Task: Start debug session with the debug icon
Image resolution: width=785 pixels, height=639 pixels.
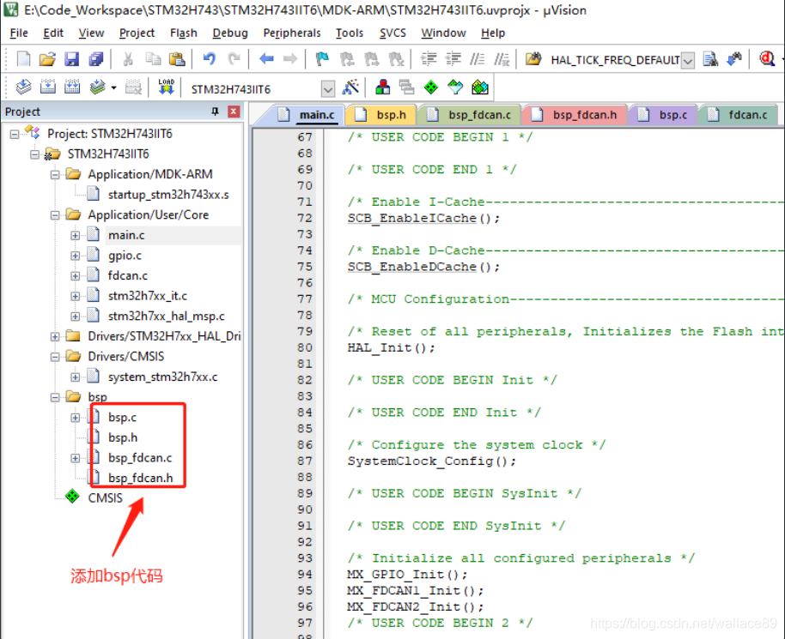Action: [x=767, y=59]
